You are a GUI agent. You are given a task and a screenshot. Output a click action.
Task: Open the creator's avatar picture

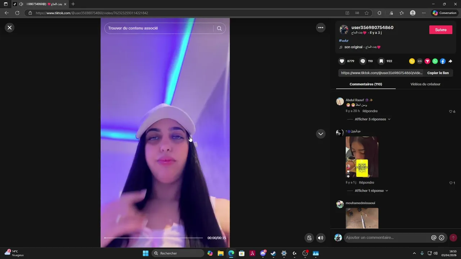coord(344,29)
